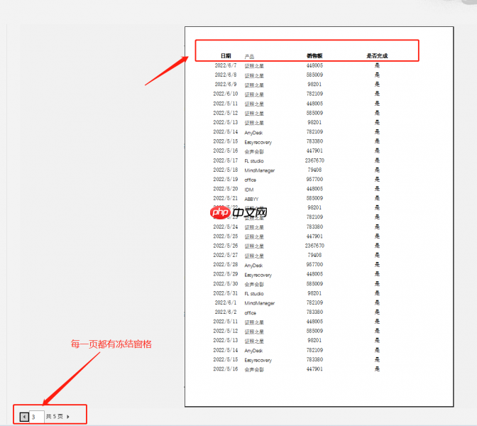Select the 产品 column header

pyautogui.click(x=249, y=57)
